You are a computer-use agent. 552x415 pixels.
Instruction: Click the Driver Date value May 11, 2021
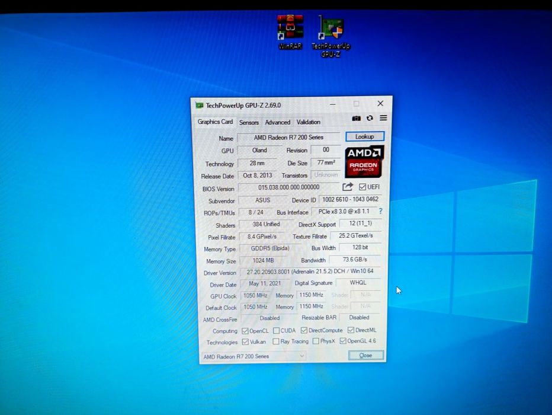tap(265, 283)
